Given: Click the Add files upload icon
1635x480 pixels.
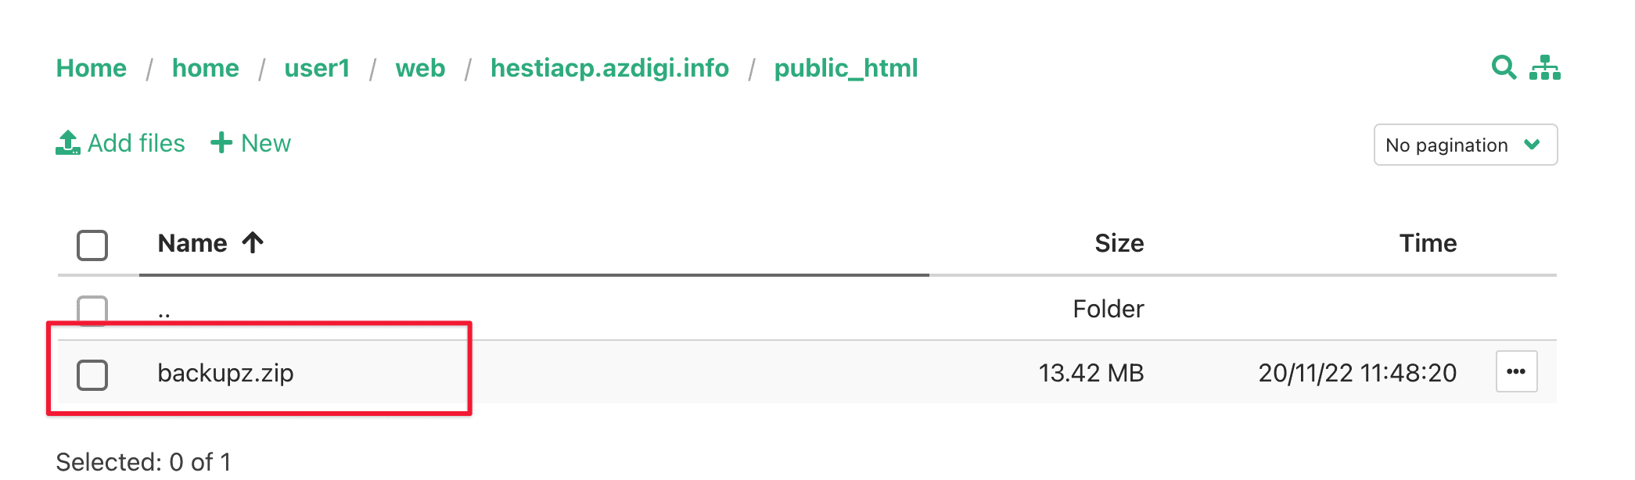Looking at the screenshot, I should [x=68, y=143].
